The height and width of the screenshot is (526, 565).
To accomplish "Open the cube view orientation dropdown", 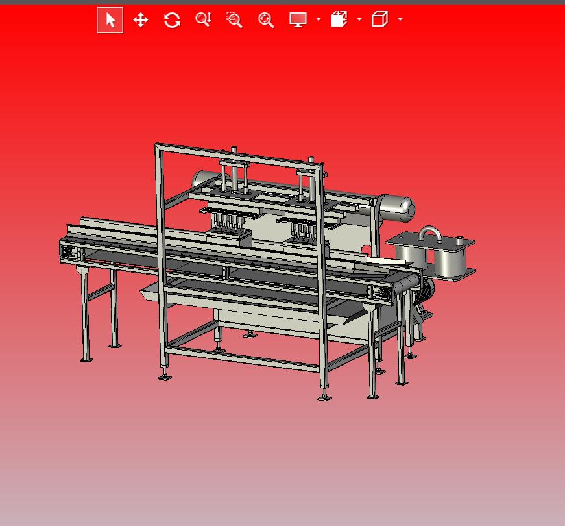I will point(400,19).
